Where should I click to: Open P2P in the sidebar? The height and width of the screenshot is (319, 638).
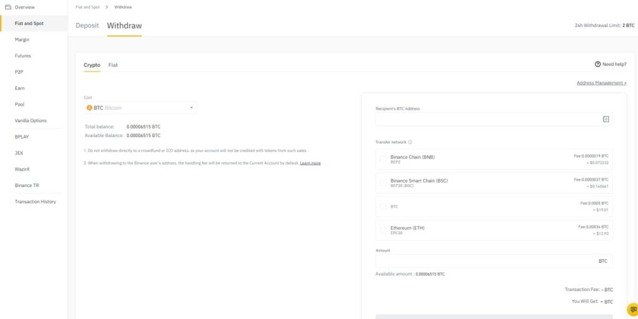pos(19,72)
